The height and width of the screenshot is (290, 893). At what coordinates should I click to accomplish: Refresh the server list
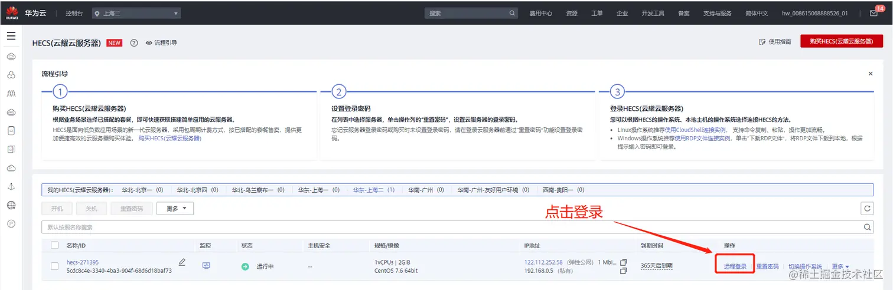pyautogui.click(x=868, y=208)
